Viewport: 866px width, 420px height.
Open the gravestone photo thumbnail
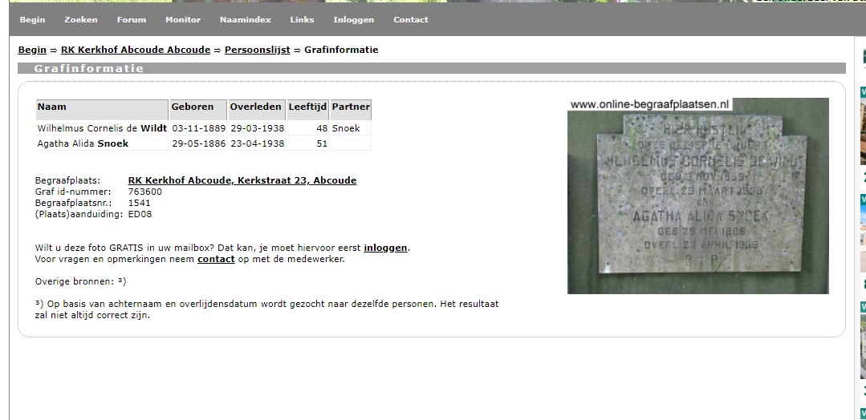click(697, 196)
